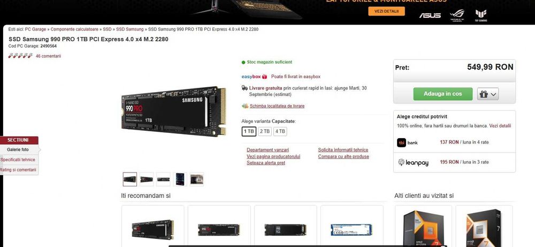
Task: Click the ASUS logo in banner
Action: tap(430, 16)
